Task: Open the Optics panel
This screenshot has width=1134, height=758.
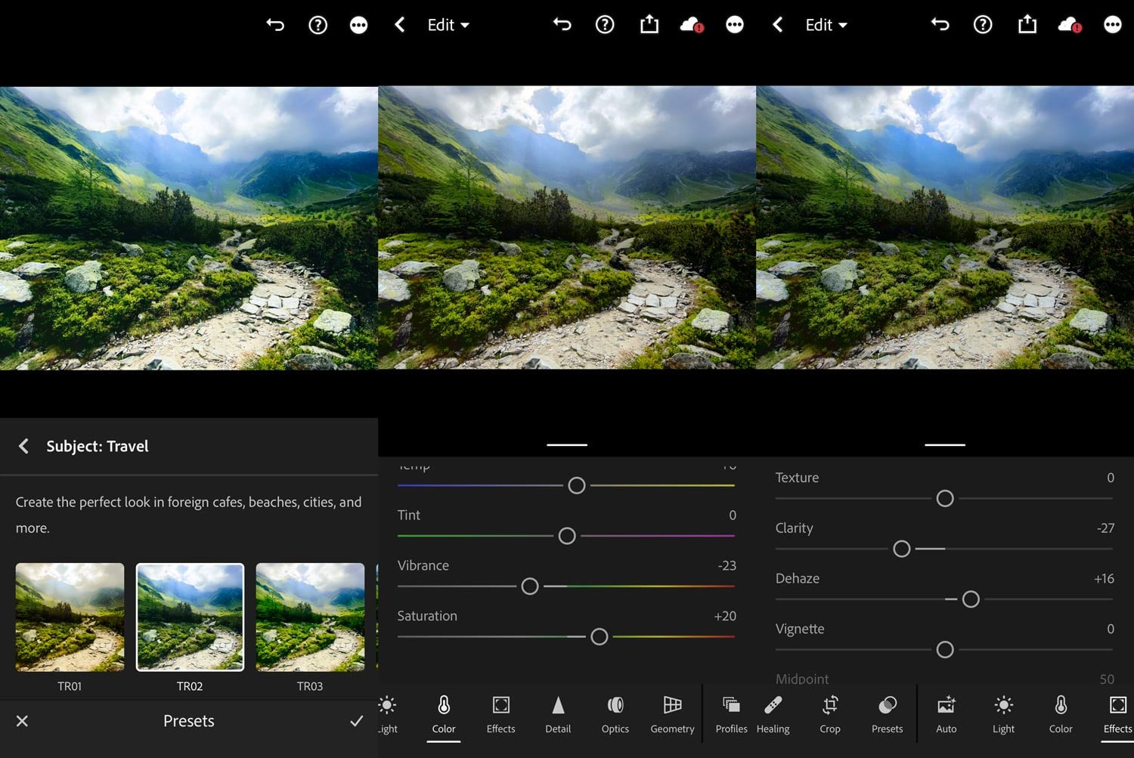Action: (x=615, y=714)
